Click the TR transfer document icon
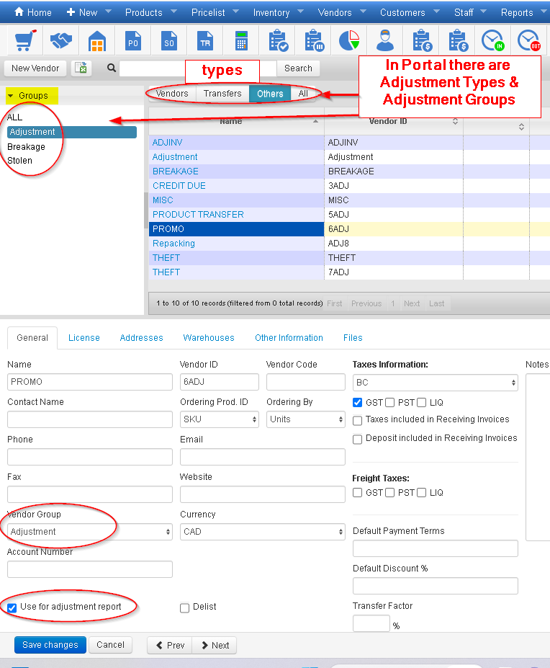 coord(205,41)
